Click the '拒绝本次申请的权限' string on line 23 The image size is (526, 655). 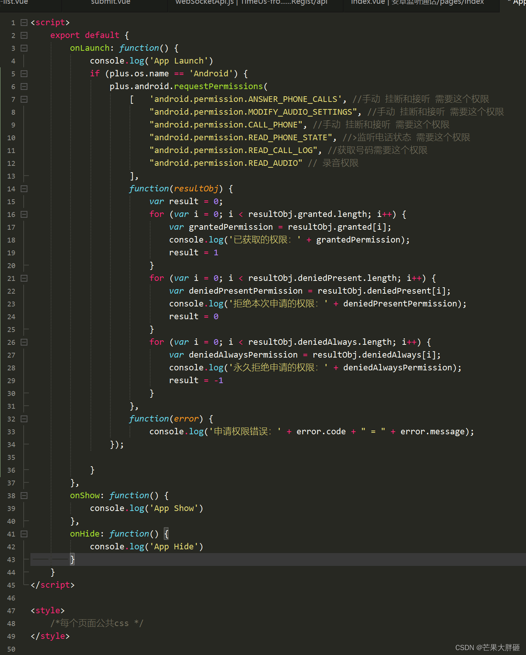[278, 304]
